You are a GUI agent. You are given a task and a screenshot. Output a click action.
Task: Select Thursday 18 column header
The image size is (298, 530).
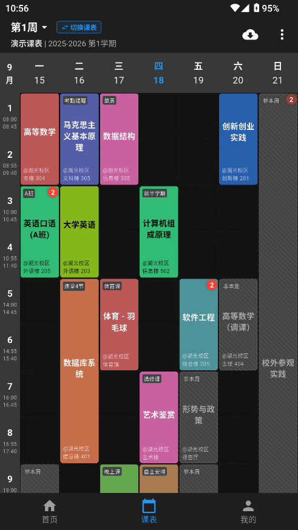158,73
